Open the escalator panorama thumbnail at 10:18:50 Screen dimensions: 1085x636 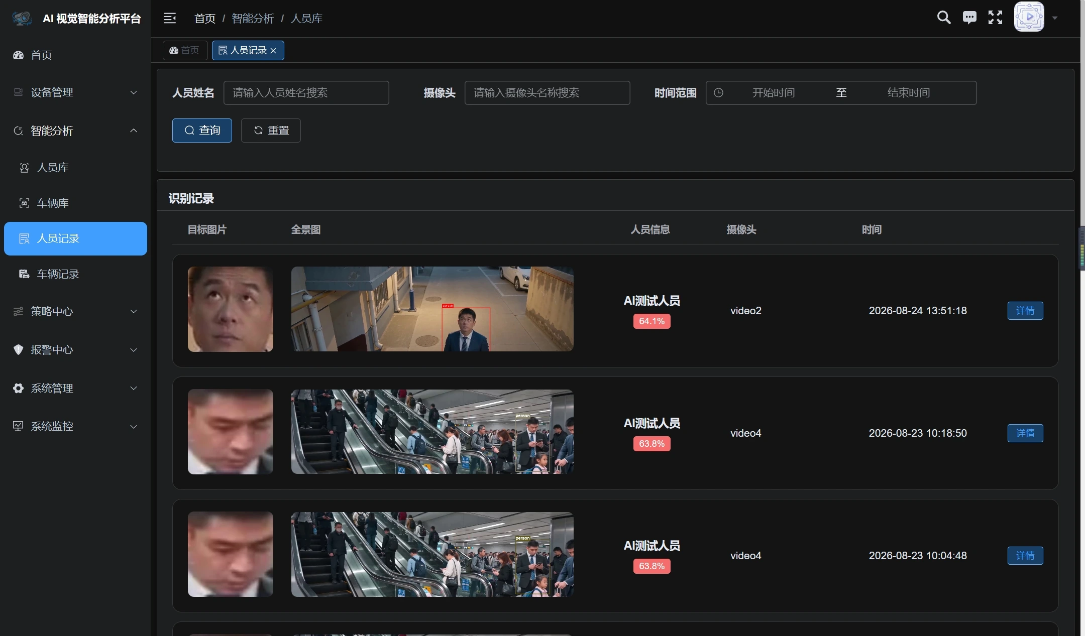[x=432, y=432]
